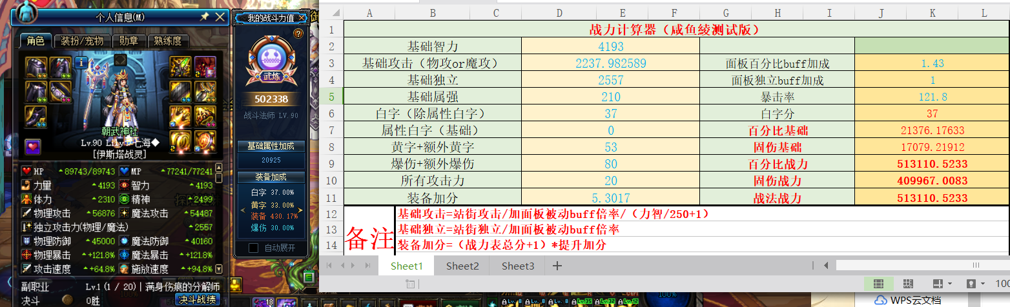Select the staff equipment slot at top of right column

pyautogui.click(x=180, y=66)
